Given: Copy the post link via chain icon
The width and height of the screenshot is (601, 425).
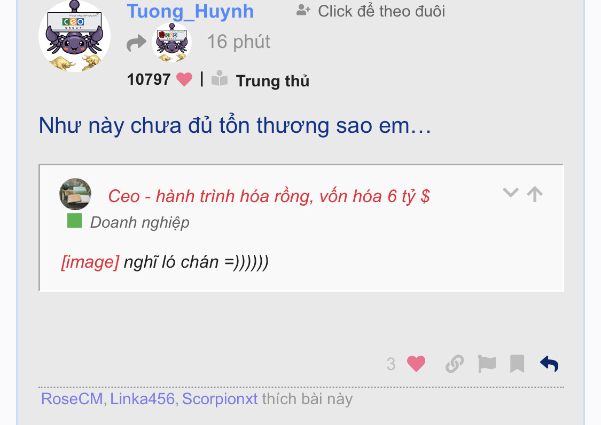Looking at the screenshot, I should point(455,364).
